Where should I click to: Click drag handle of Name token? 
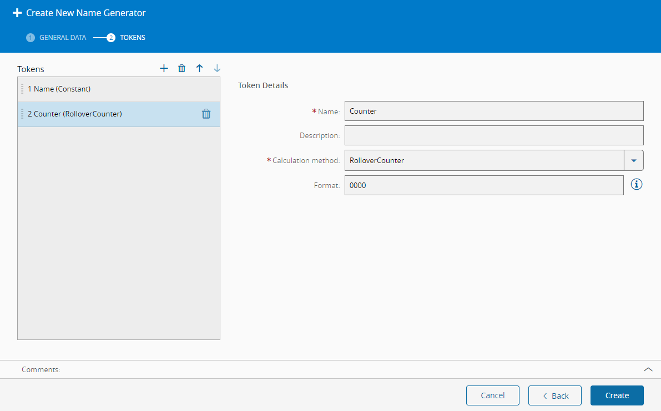(x=22, y=89)
